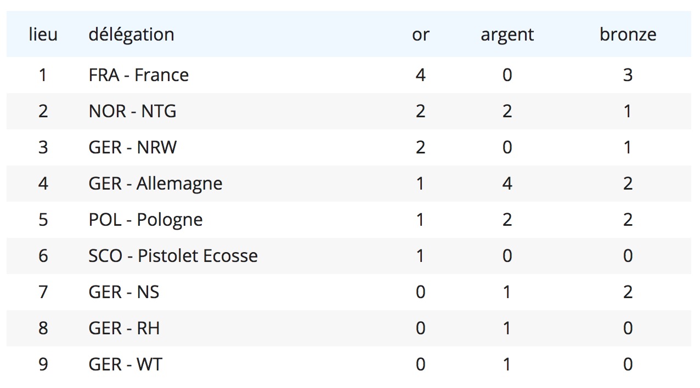Click Allemagne's silver medal count of 4
700x388 pixels.
tap(507, 184)
